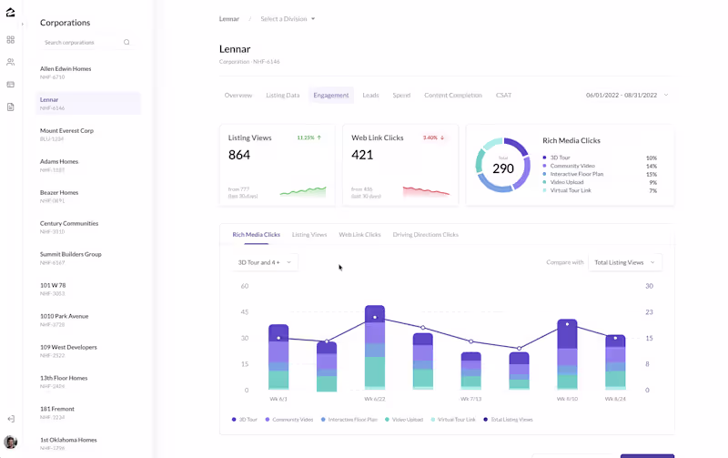
Task: Open Select a Division dropdown
Action: [x=288, y=19]
